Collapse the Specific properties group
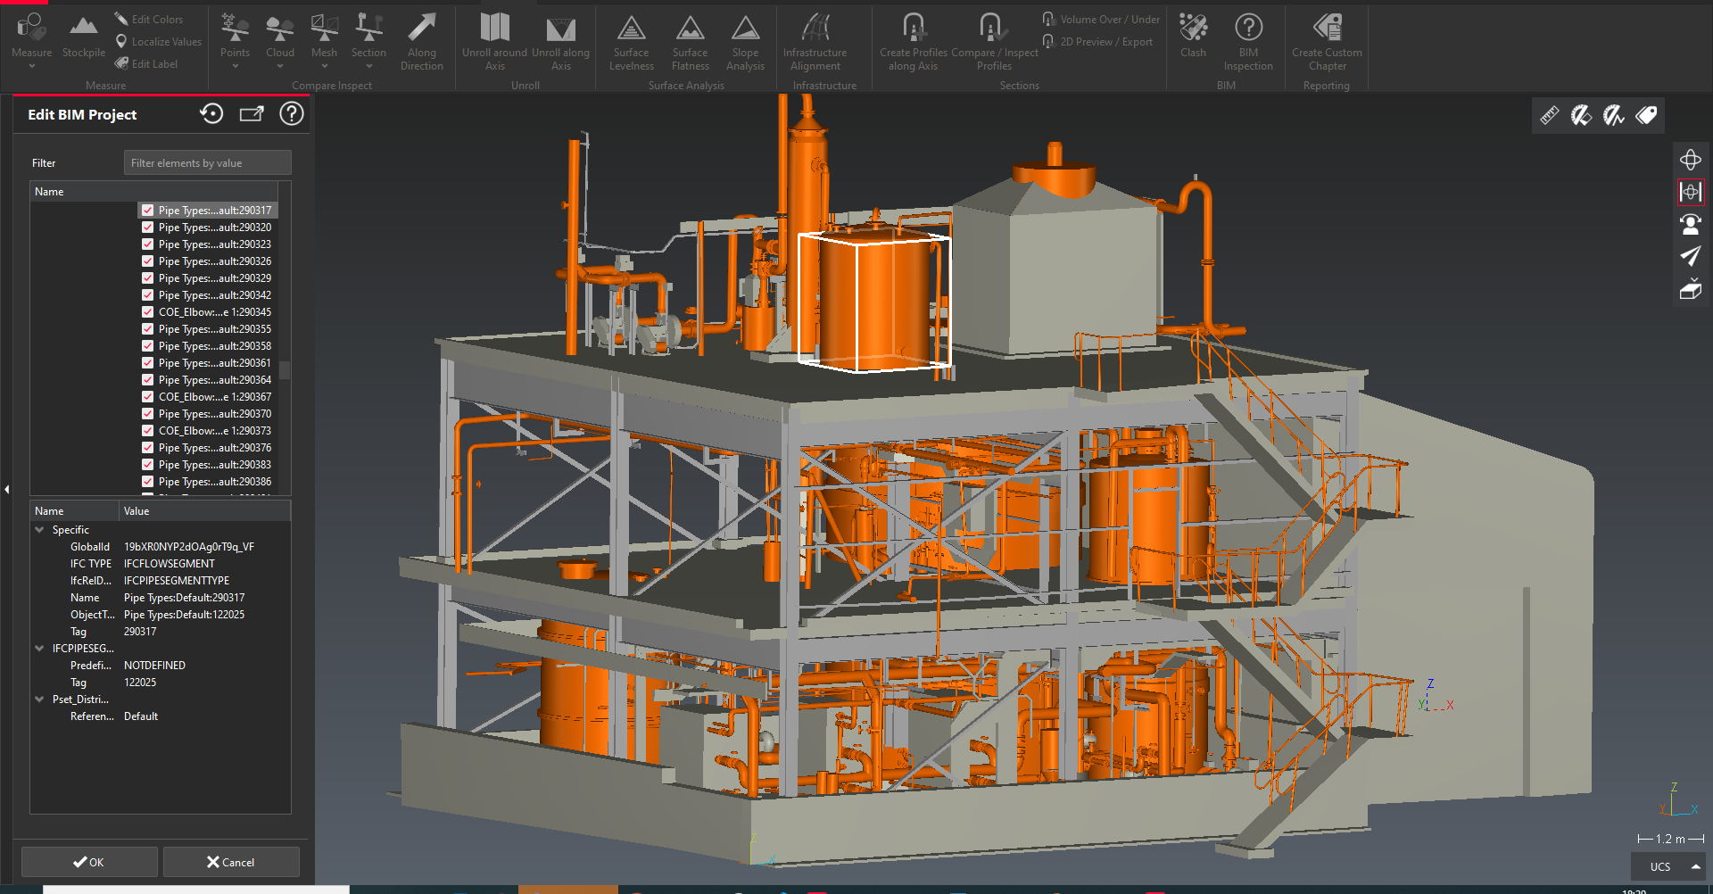Viewport: 1713px width, 894px height. 39,530
